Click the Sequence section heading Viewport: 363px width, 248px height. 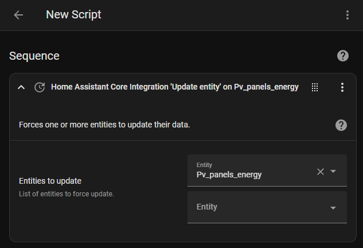tap(34, 56)
